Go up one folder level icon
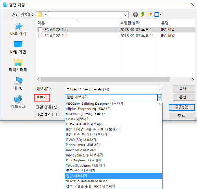The width and height of the screenshot is (197, 189). (x=142, y=15)
